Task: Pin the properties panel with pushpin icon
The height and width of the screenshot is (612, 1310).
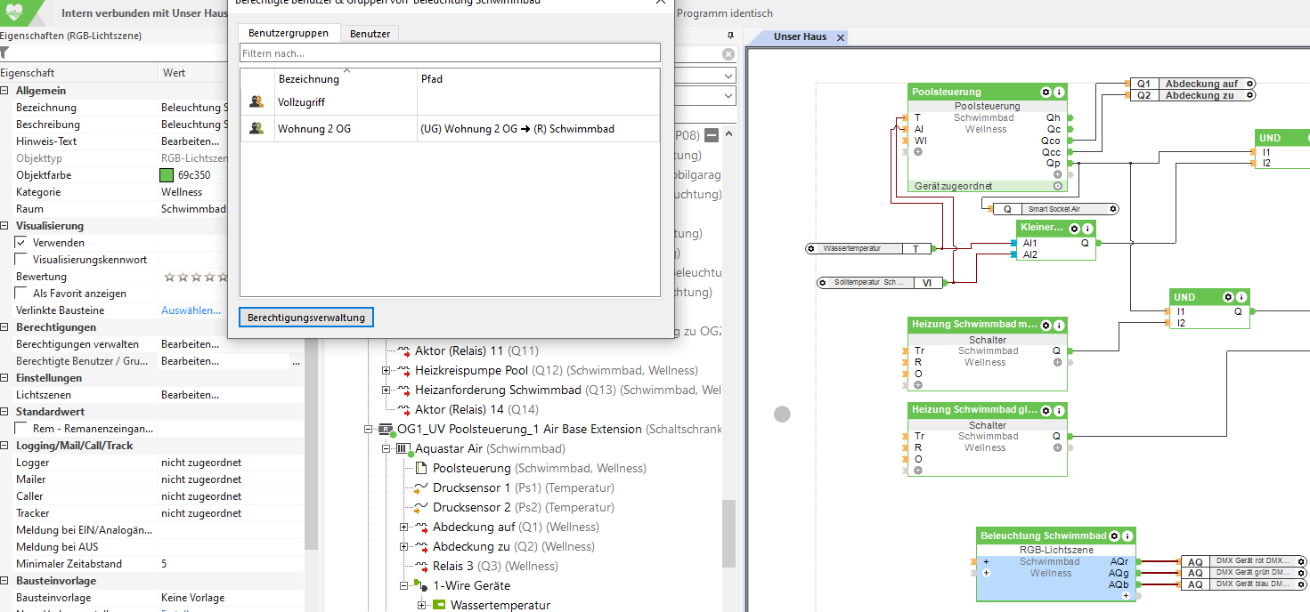Action: pyautogui.click(x=729, y=36)
